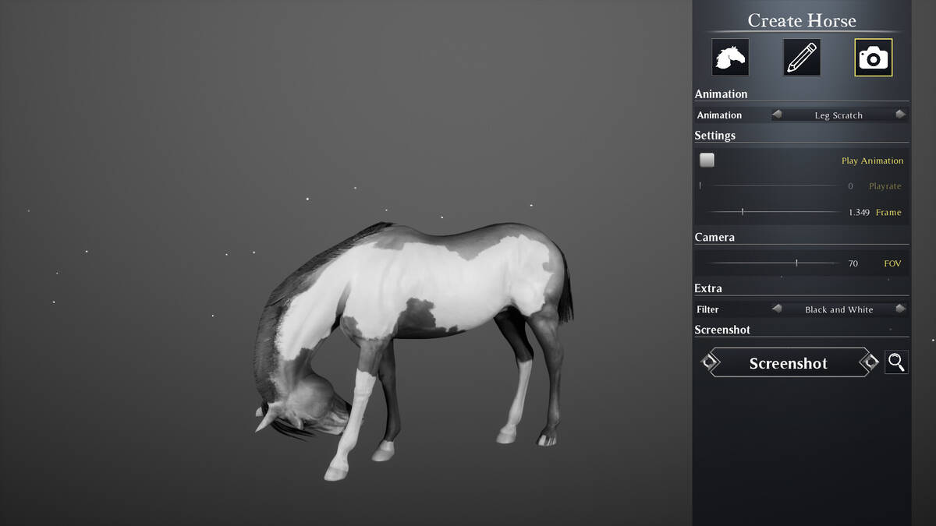Switch to next animation with right arrow
Viewport: 936px width, 526px height.
tap(900, 115)
